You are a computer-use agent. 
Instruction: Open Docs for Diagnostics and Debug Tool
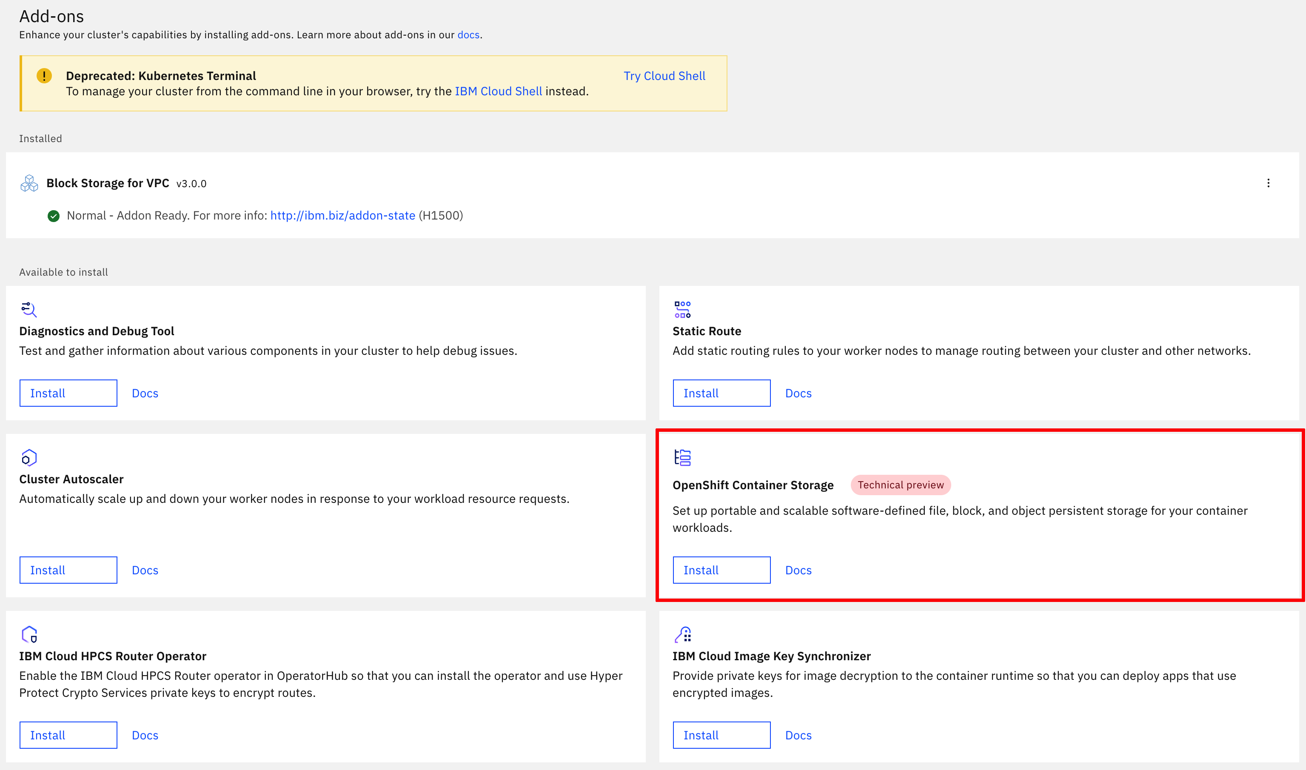(x=145, y=394)
